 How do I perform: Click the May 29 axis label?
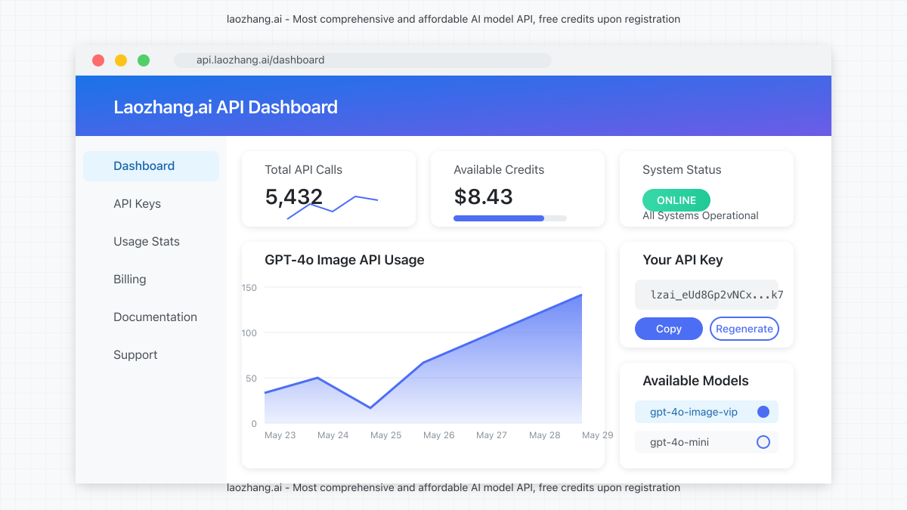598,435
